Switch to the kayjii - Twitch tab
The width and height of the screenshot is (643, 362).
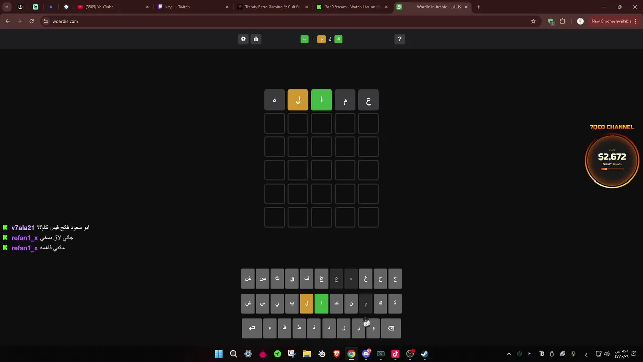193,7
